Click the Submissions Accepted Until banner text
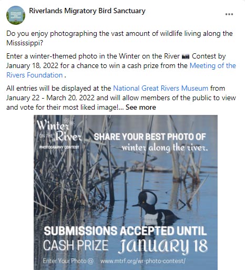 tap(125, 231)
